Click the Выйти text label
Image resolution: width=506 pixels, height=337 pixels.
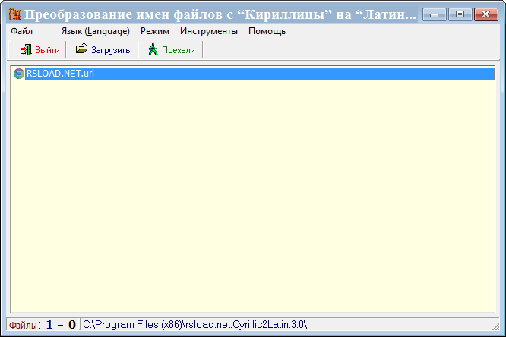(47, 50)
